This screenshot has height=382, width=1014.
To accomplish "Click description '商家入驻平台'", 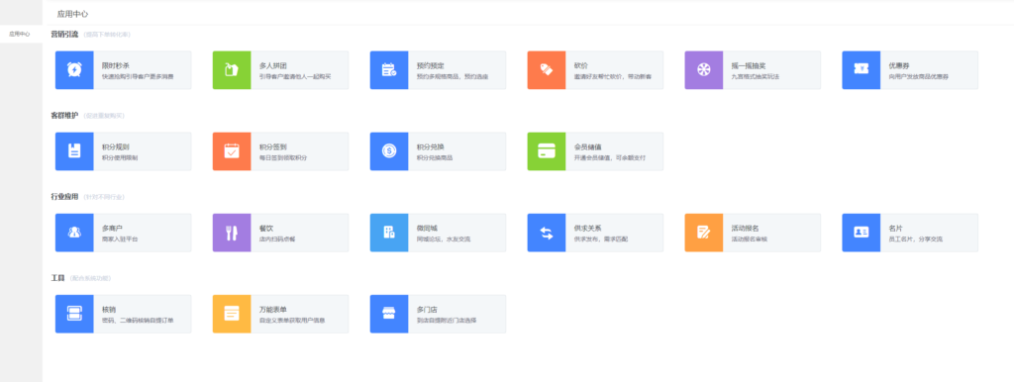I will point(120,239).
